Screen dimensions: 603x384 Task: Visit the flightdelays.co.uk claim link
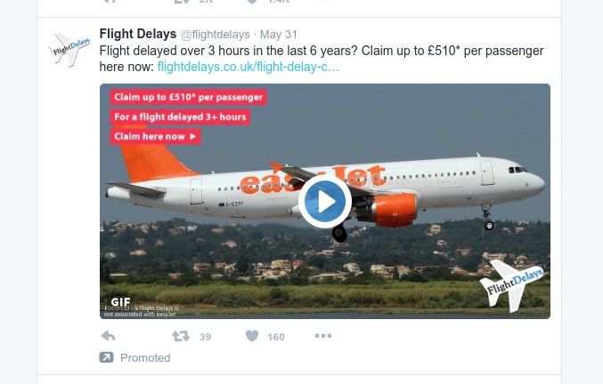click(x=248, y=67)
